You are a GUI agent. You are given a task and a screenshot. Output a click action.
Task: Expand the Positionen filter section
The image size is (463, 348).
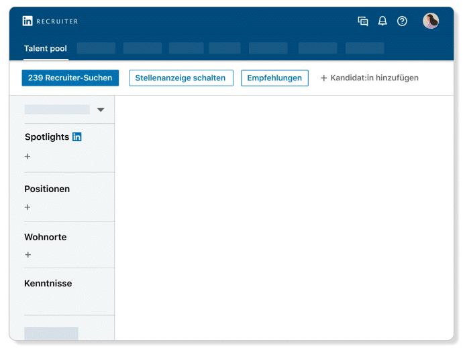tap(47, 189)
